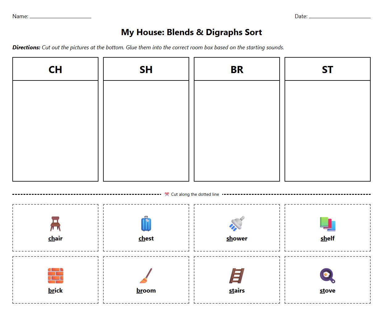Click the underlined word 'stove'
Screen dimensions: 383x316
[x=327, y=290]
